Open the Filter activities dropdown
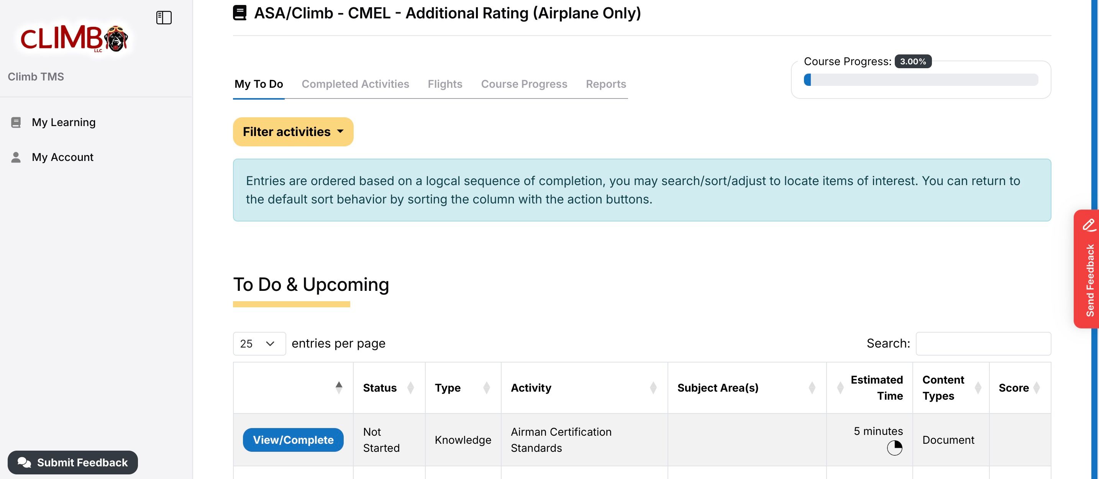 pos(293,132)
